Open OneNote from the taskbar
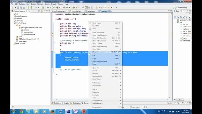This screenshot has height=114, width=202. pos(76,111)
